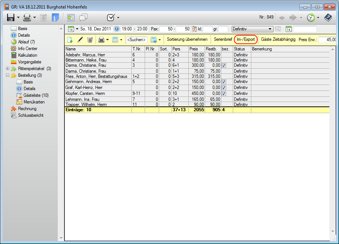339x244 pixels.
Task: Click the save disk icon
Action: (11, 17)
